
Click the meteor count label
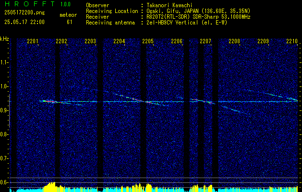pyautogui.click(x=68, y=15)
